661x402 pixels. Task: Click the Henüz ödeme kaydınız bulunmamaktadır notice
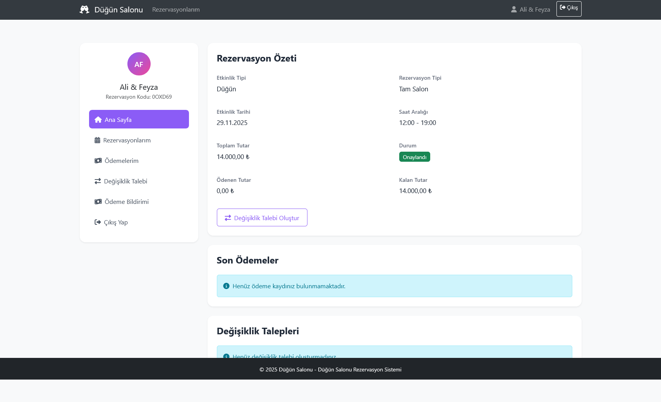(289, 286)
